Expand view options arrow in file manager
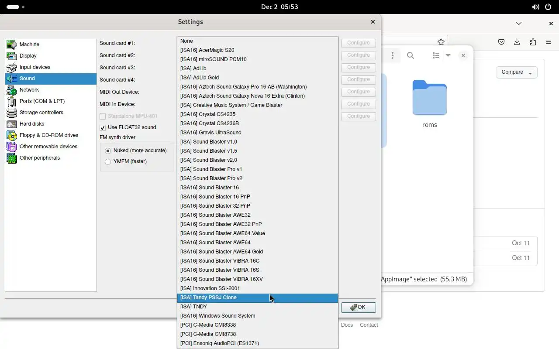The image size is (559, 349). 448,55
